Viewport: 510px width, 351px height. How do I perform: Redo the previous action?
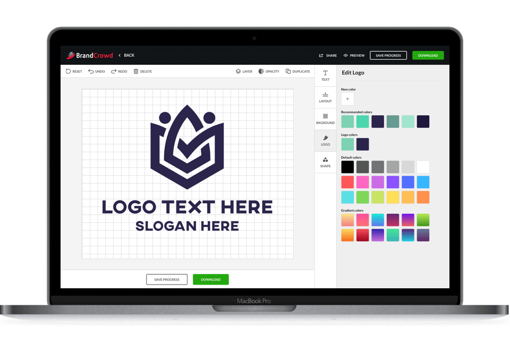click(x=114, y=71)
